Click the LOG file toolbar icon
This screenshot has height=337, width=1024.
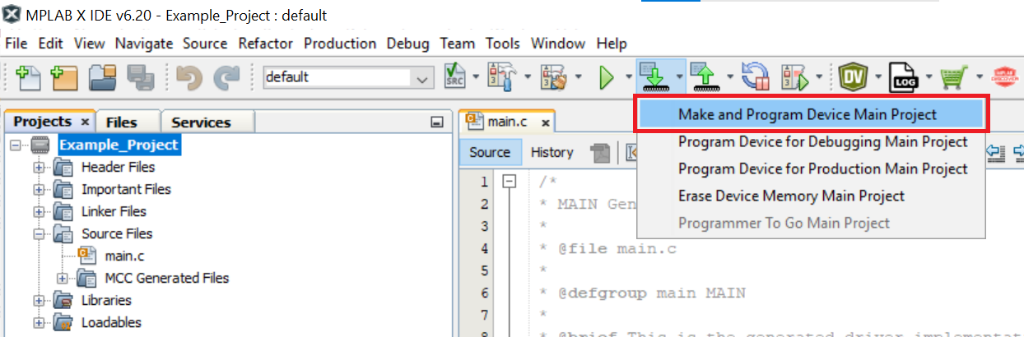pyautogui.click(x=905, y=77)
